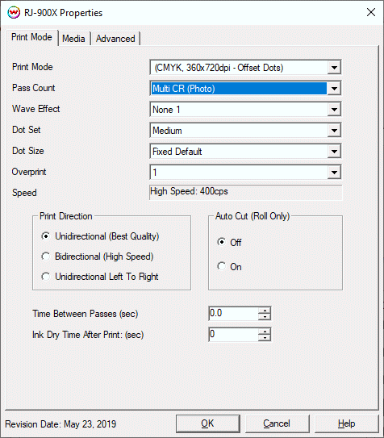
Task: Expand the Overprint dropdown
Action: click(x=334, y=173)
